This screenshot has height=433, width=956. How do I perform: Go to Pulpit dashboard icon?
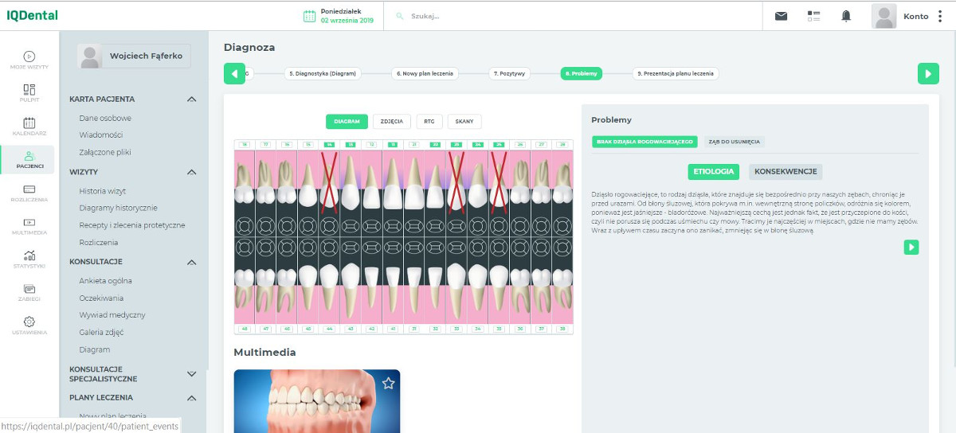coord(29,93)
